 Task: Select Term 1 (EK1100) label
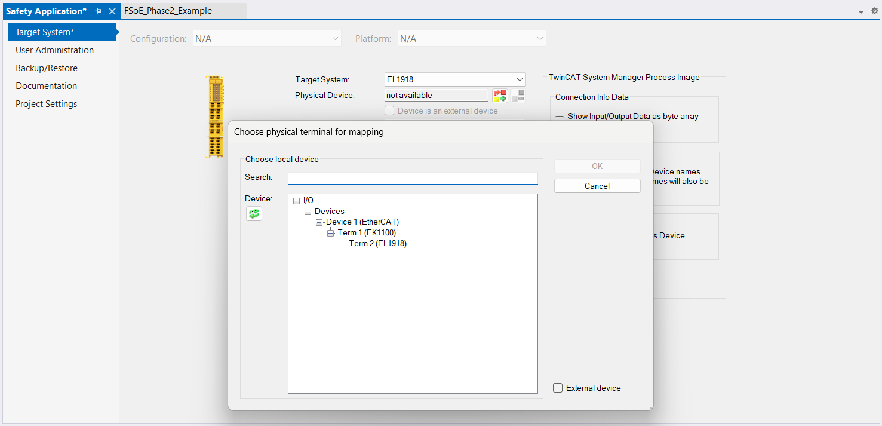click(367, 233)
